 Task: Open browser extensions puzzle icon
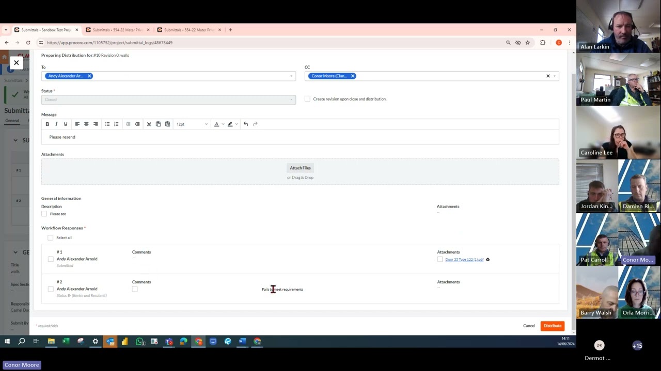542,43
